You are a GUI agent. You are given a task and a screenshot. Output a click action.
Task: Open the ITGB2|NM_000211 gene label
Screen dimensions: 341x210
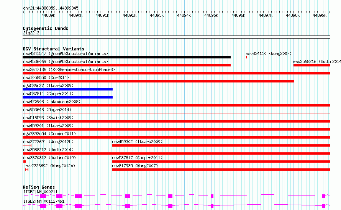[41, 192]
